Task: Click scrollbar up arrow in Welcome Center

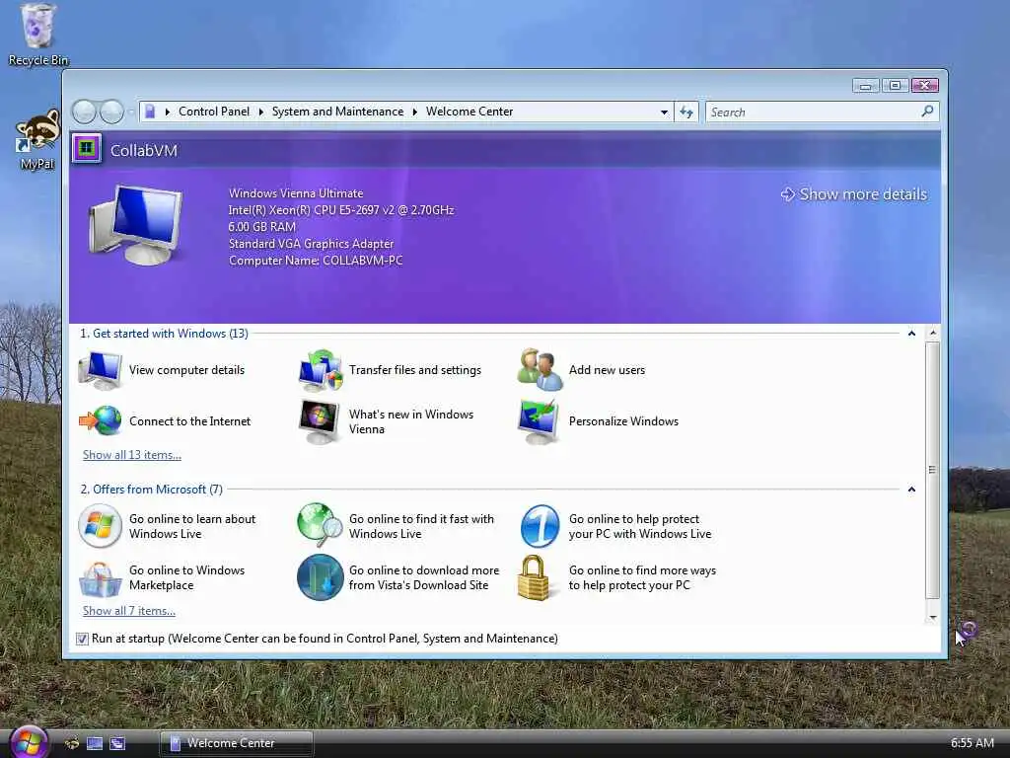Action: (x=933, y=334)
